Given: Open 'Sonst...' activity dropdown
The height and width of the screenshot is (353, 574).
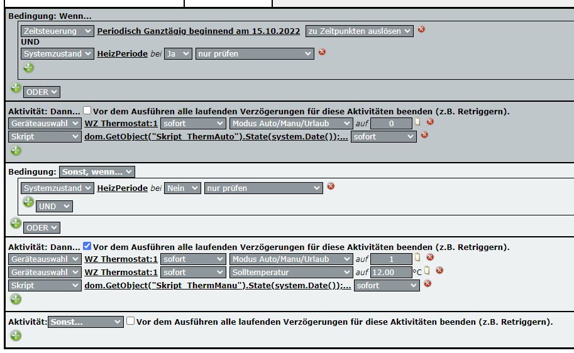Looking at the screenshot, I should 86,322.
